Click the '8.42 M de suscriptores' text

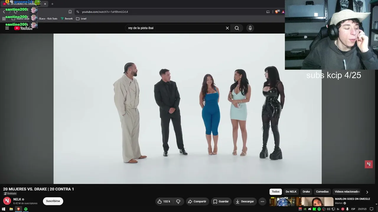(25, 203)
